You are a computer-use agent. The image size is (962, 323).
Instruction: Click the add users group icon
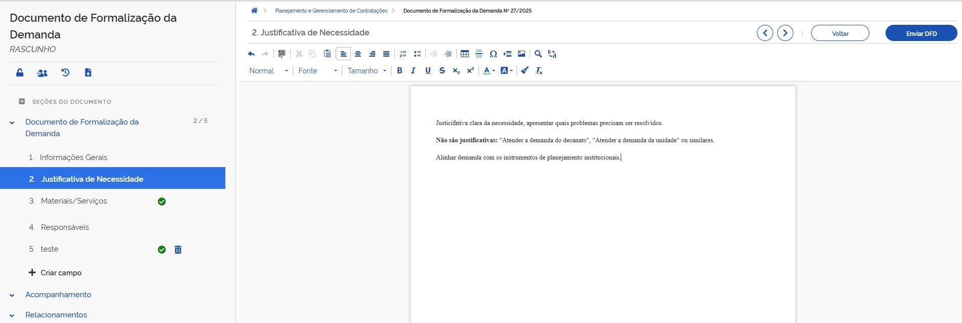tap(43, 73)
